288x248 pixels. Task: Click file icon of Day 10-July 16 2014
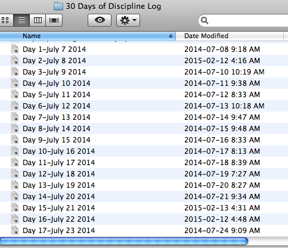[x=15, y=151]
